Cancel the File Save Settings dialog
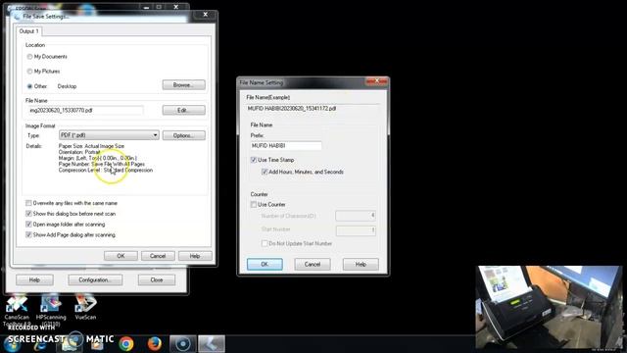The width and height of the screenshot is (627, 353). 158,256
